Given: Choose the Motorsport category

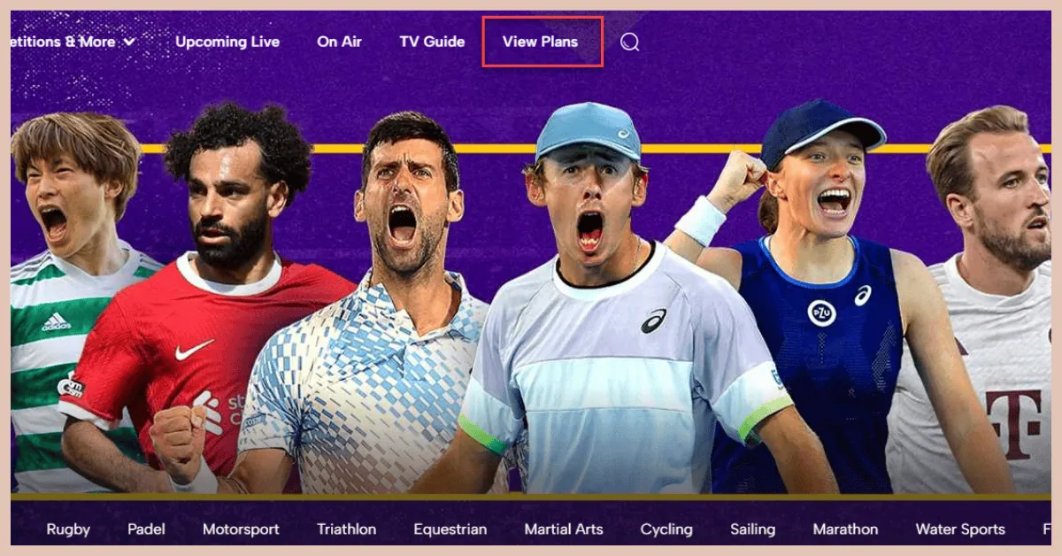Looking at the screenshot, I should click(x=241, y=529).
